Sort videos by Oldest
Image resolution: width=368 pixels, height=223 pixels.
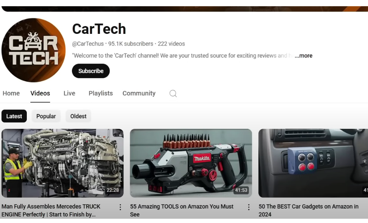click(x=78, y=116)
